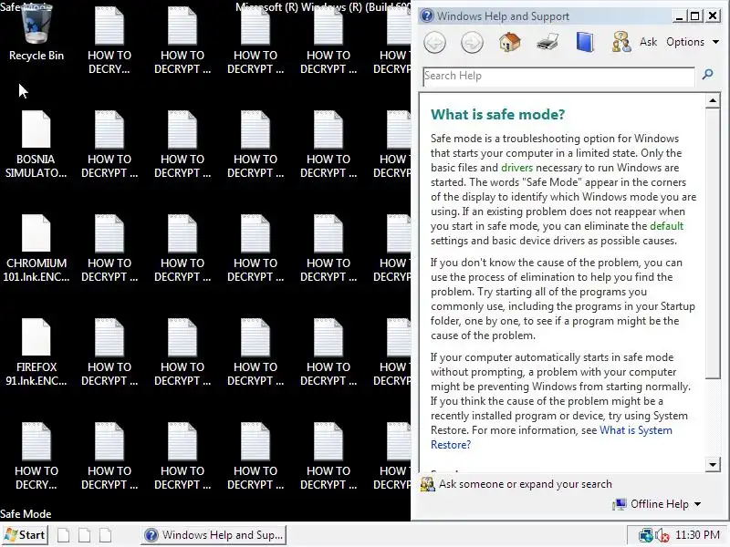730x547 pixels.
Task: Click the help pane scroll up arrow
Action: coord(713,100)
